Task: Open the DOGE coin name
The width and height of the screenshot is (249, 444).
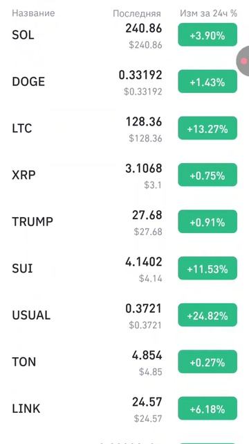Action: click(x=28, y=82)
